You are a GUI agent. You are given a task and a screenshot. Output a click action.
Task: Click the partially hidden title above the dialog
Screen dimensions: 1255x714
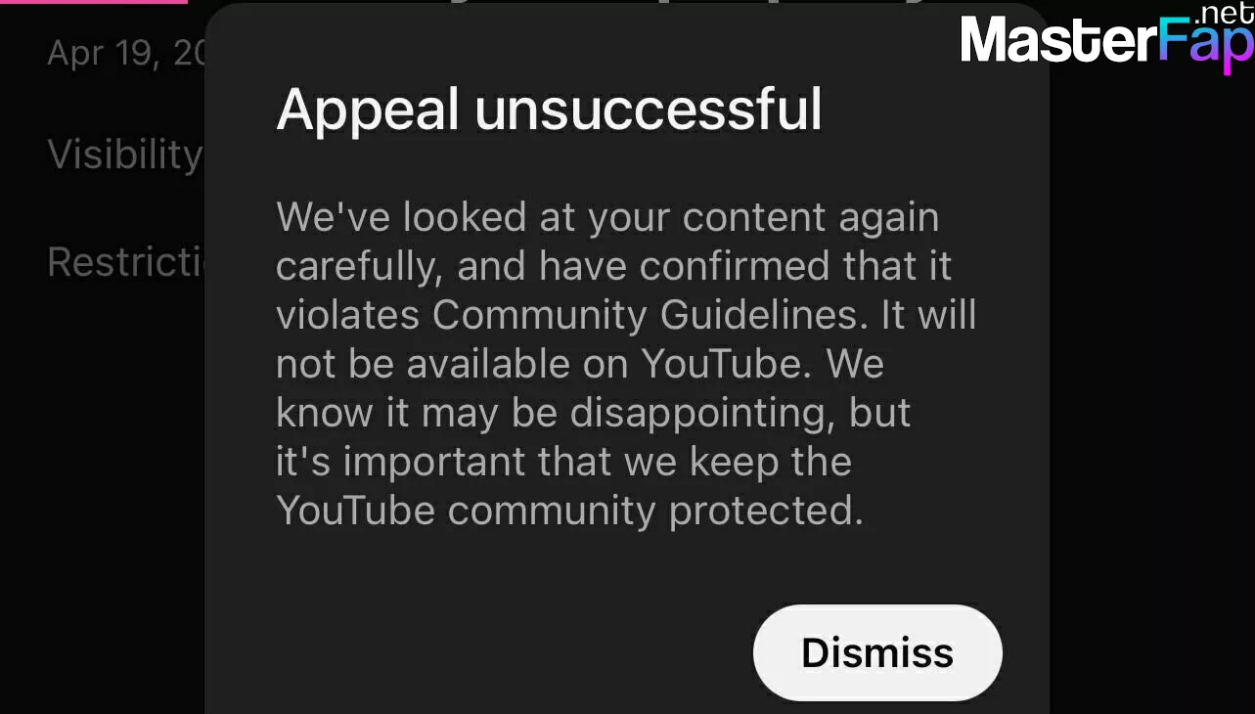(x=685, y=3)
